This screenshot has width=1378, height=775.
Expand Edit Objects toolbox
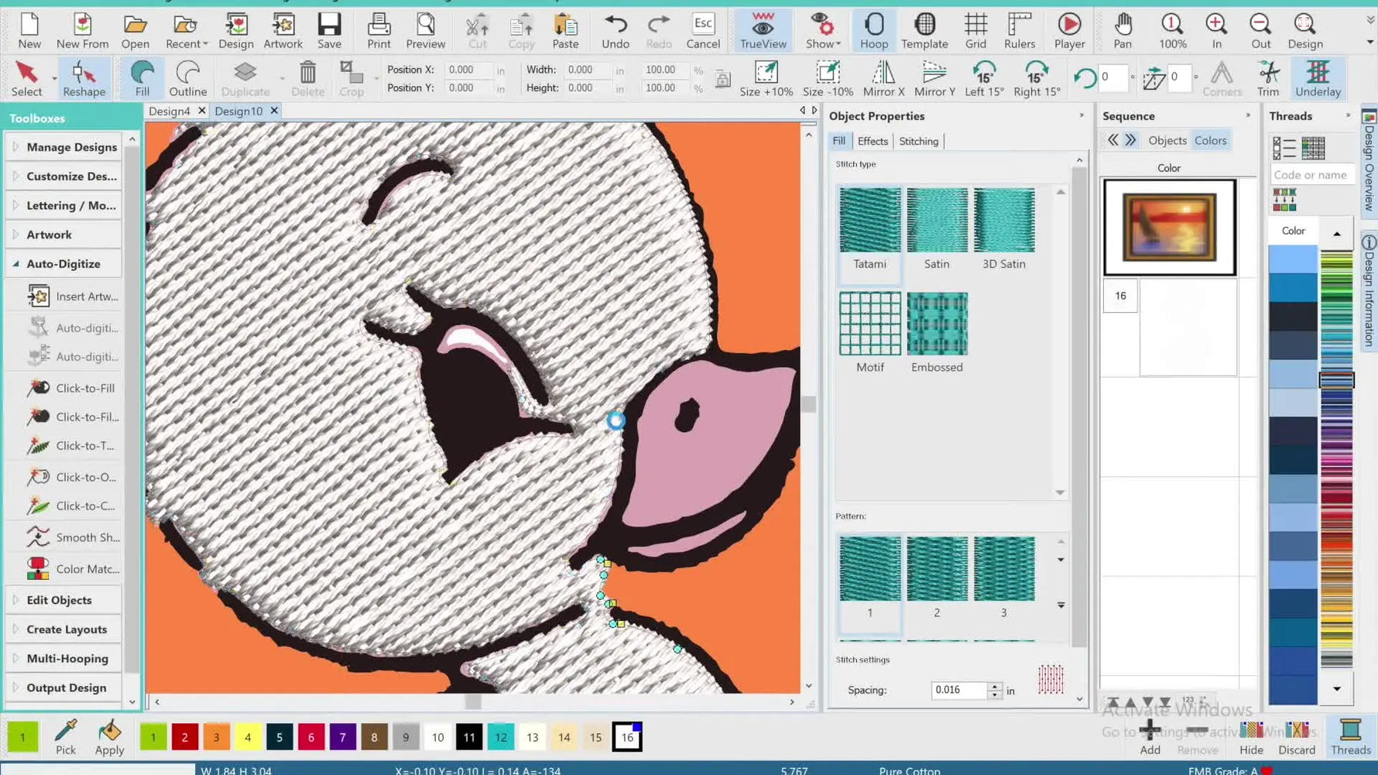click(64, 600)
